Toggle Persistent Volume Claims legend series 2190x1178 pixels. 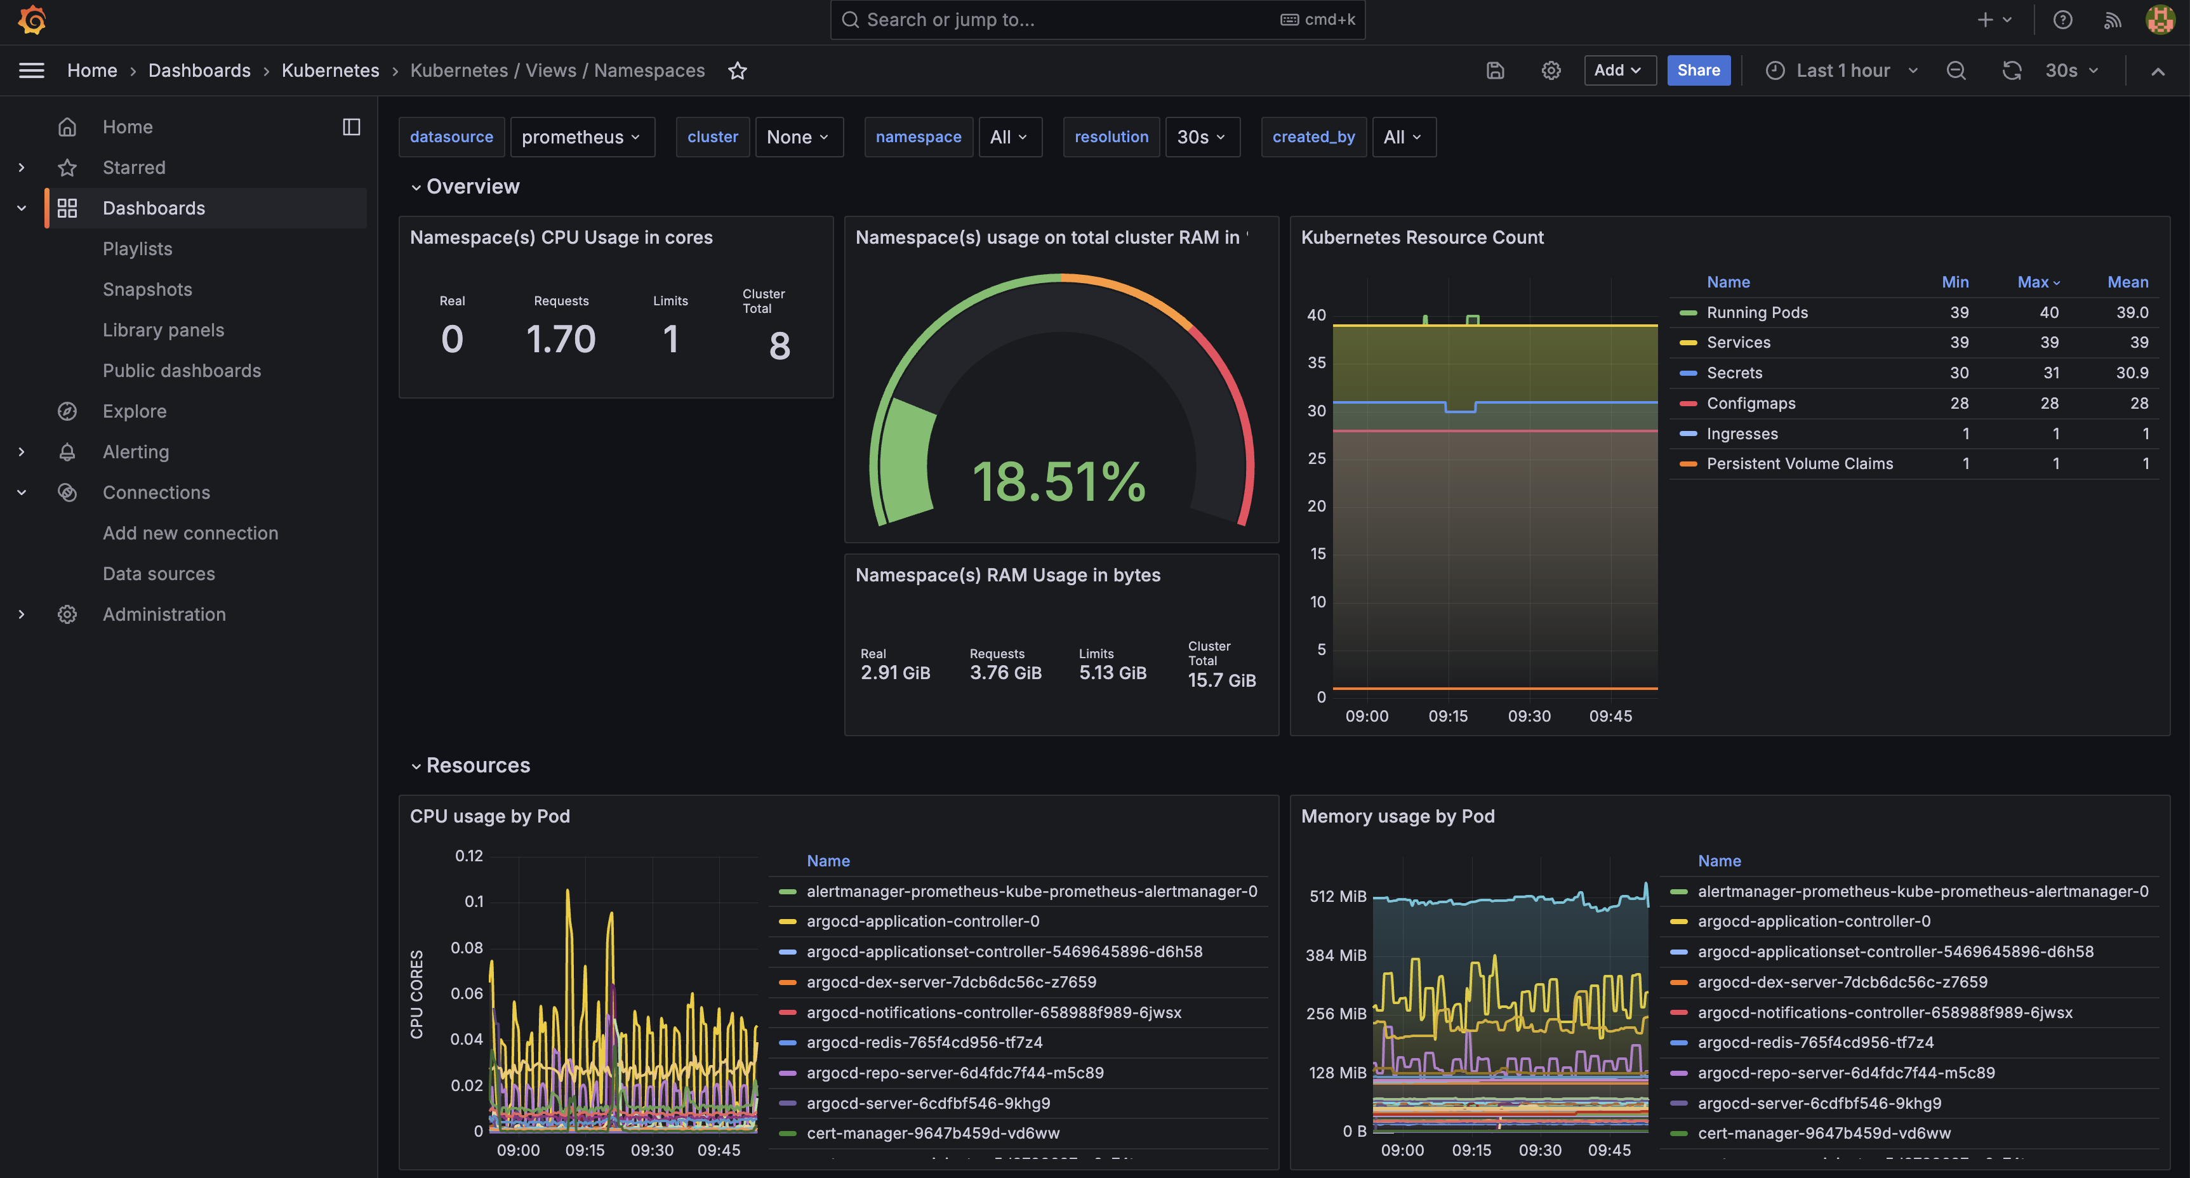(1799, 464)
